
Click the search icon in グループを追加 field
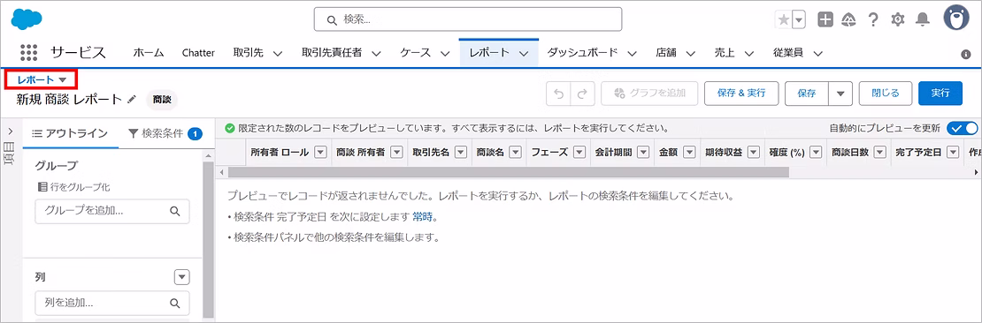[x=175, y=211]
